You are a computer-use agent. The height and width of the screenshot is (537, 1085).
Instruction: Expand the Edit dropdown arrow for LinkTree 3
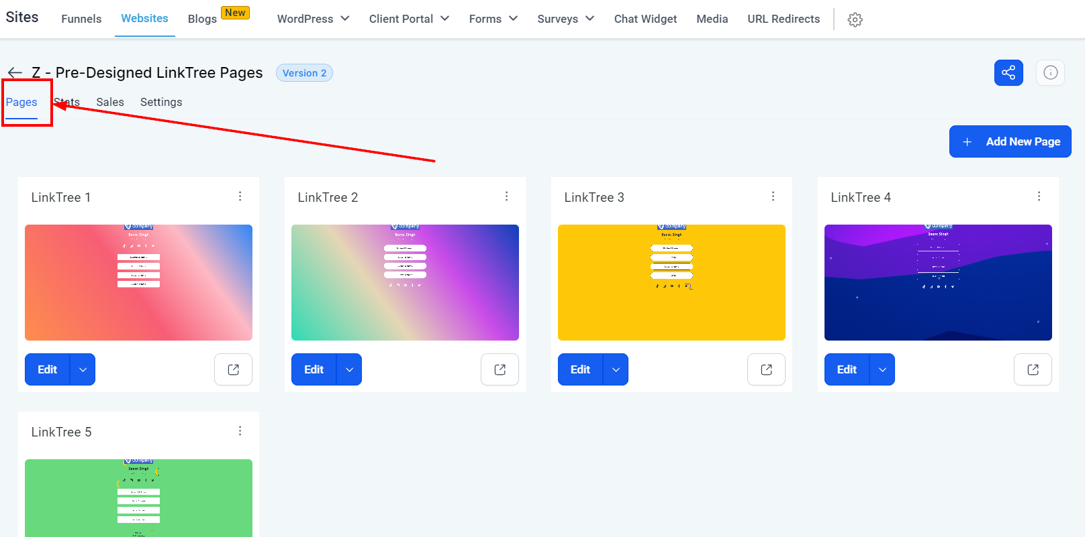616,369
